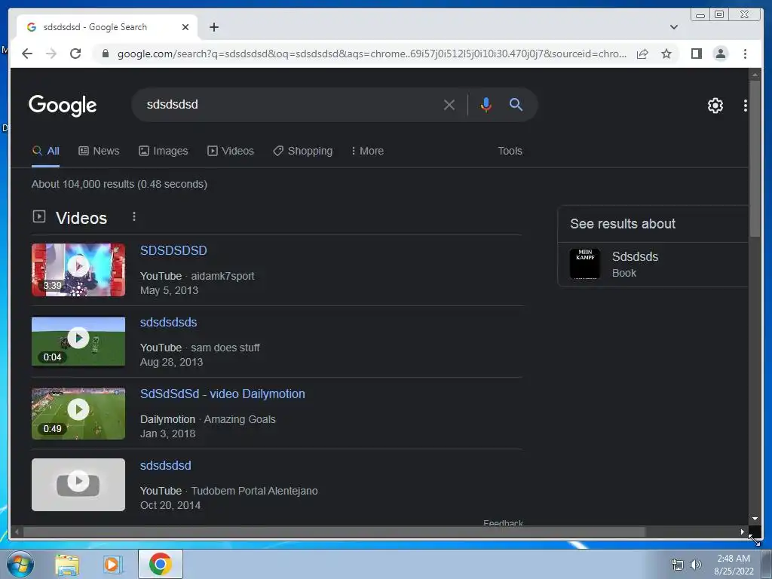View site information via lock icon

(x=105, y=54)
